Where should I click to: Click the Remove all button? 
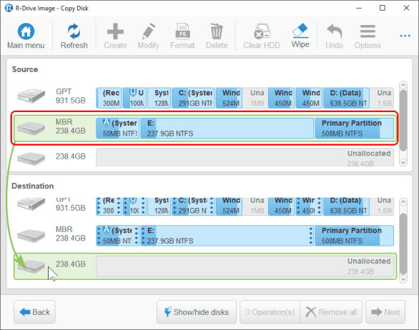(x=331, y=312)
